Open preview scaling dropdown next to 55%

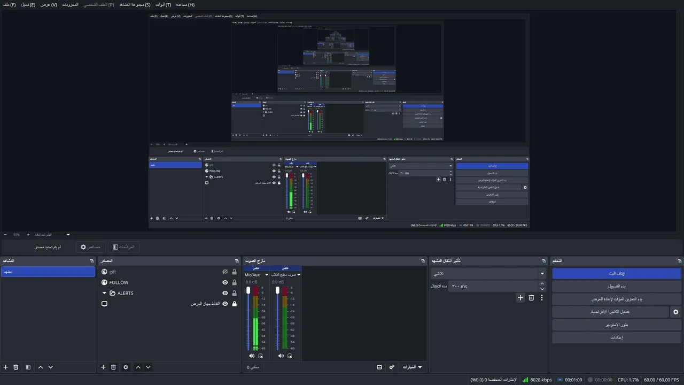[x=68, y=235]
